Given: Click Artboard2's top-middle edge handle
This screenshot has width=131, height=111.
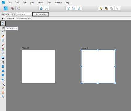Looking at the screenshot, I should click(x=98, y=50).
